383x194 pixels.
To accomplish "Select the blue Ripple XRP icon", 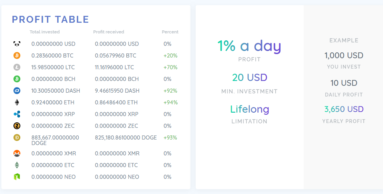I will point(17,114).
